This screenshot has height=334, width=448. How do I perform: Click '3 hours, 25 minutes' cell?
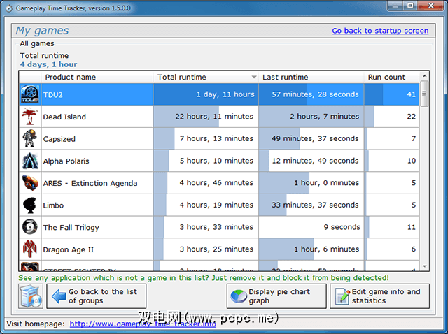pos(206,249)
